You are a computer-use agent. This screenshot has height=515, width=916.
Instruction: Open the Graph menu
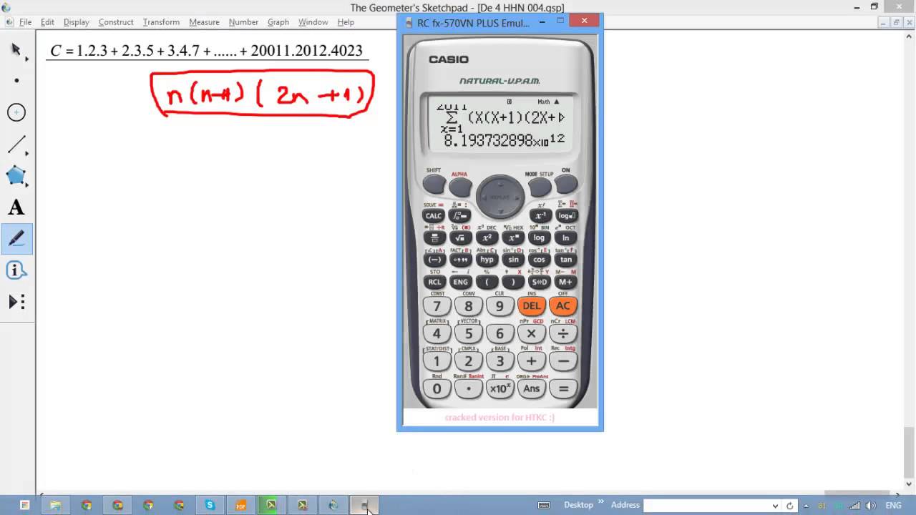point(278,22)
